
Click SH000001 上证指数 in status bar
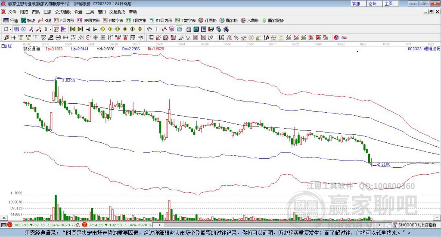point(417,225)
